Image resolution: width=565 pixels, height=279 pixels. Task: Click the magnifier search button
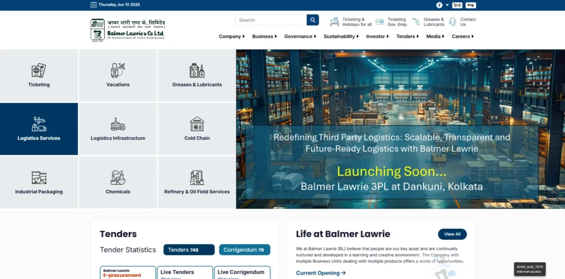(313, 20)
